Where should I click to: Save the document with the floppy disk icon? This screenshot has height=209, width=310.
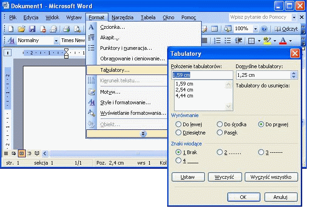click(x=32, y=29)
